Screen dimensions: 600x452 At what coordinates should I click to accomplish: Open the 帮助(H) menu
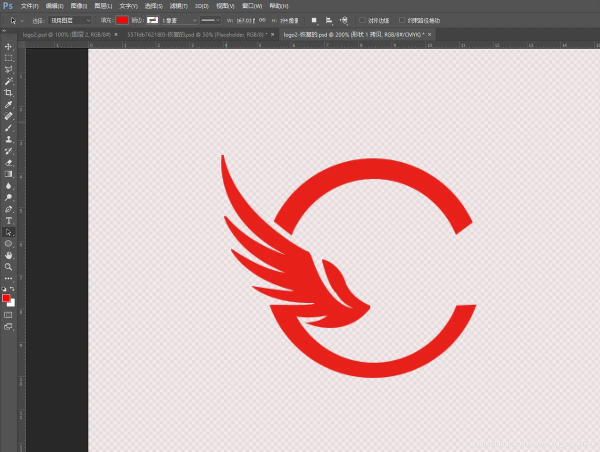278,6
